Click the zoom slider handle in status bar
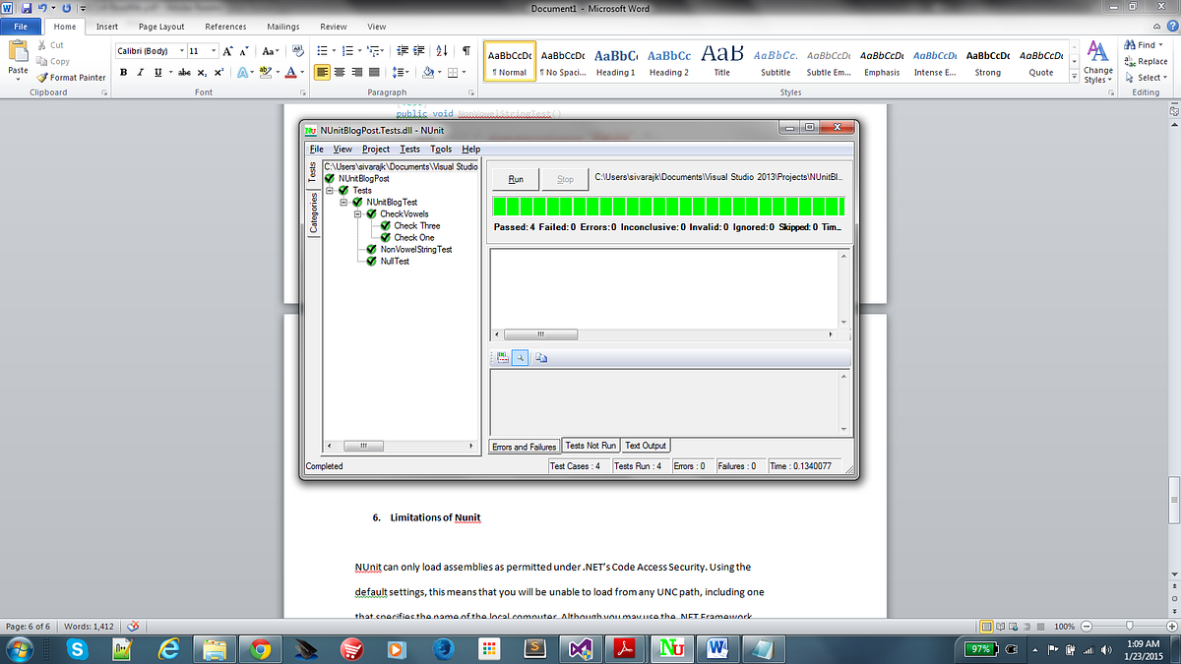The height and width of the screenshot is (664, 1181). (x=1131, y=627)
